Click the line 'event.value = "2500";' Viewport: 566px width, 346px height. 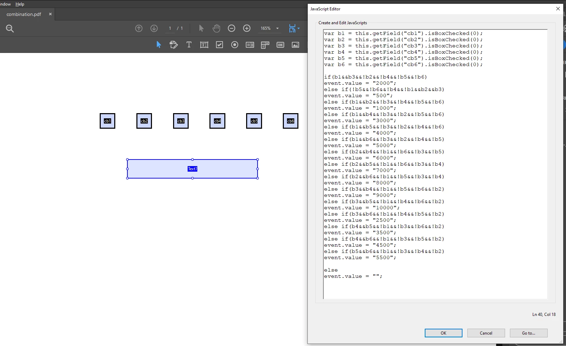coord(360,220)
